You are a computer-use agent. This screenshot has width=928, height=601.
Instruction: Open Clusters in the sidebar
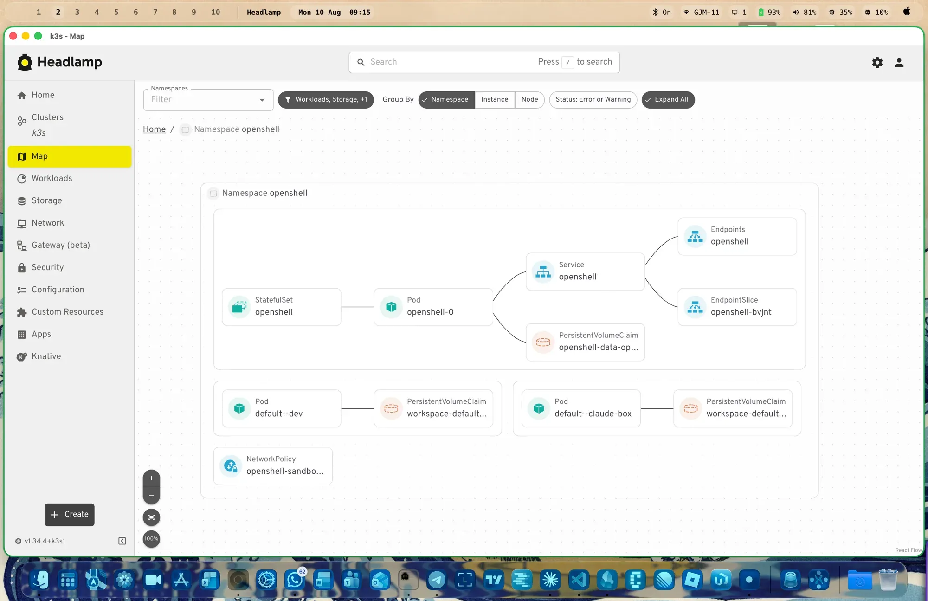pos(70,117)
